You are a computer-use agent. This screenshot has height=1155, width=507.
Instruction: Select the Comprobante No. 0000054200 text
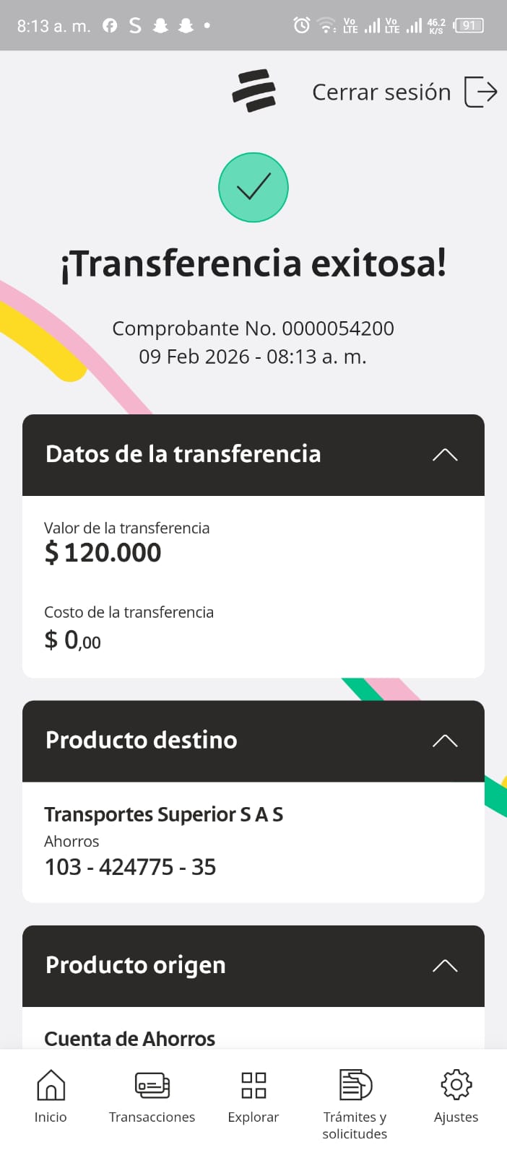coord(253,328)
